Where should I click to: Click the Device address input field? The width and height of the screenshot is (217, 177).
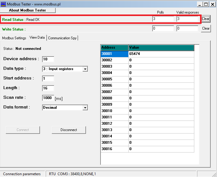pos(48,59)
